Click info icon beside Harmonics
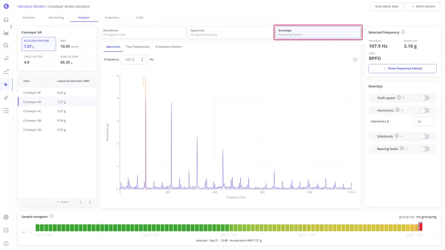 [x=397, y=110]
